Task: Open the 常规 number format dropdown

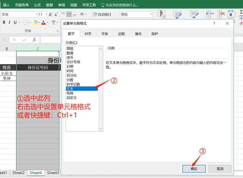Action: [x=151, y=14]
